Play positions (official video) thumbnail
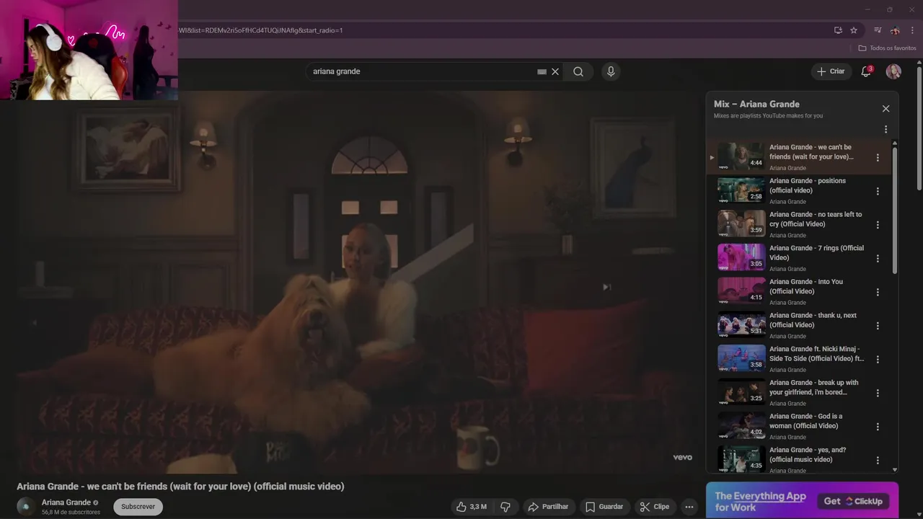Viewport: 923px width, 519px height. (x=741, y=190)
